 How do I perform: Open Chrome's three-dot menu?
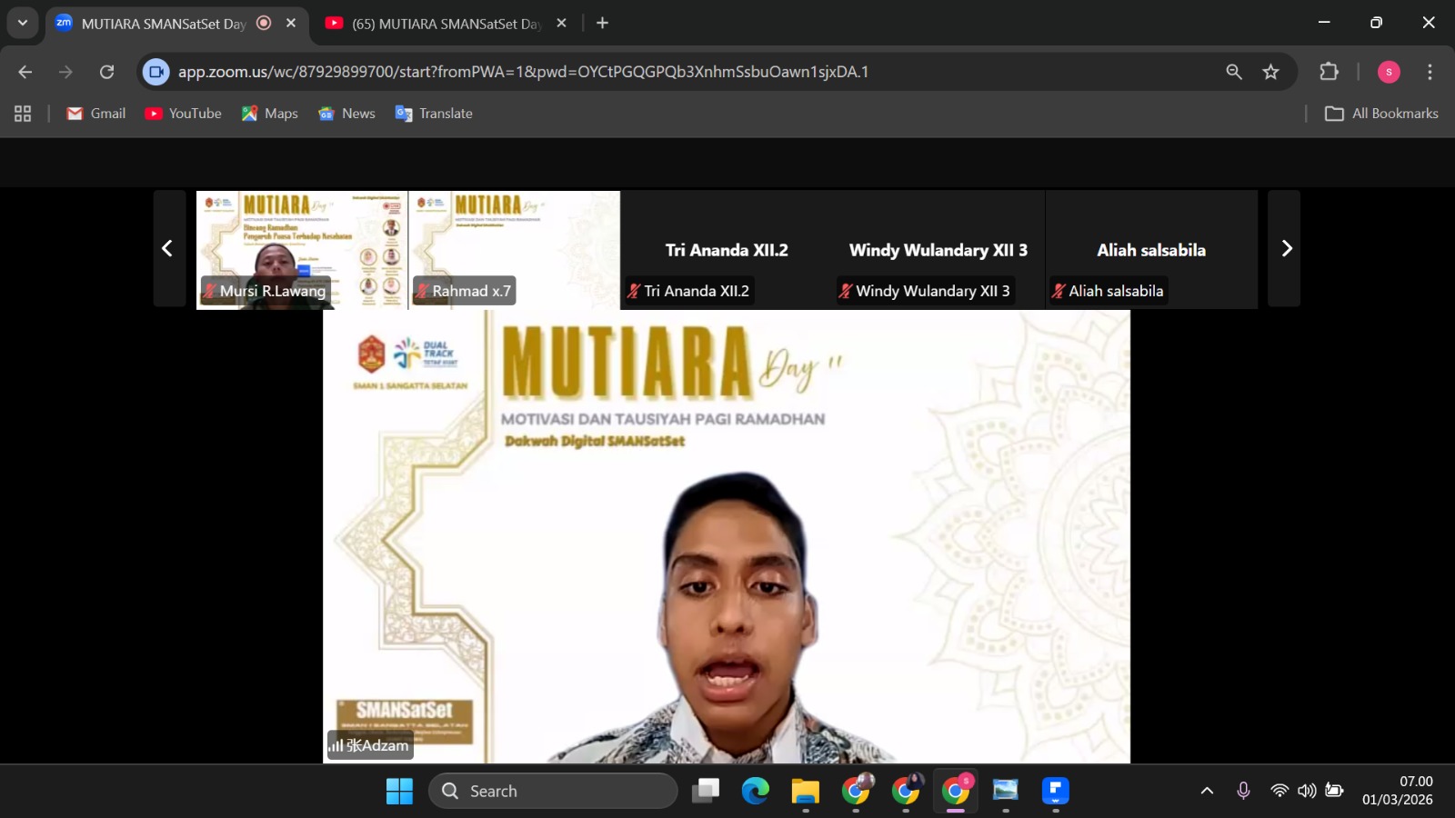pyautogui.click(x=1429, y=71)
